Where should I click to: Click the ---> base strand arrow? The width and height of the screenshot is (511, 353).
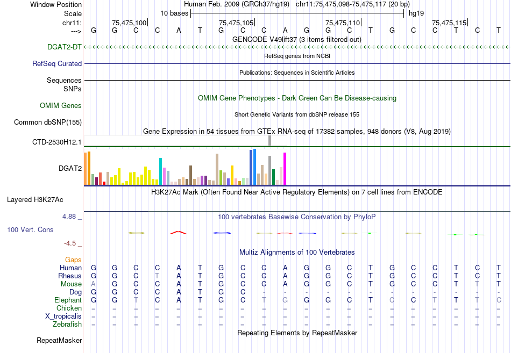[x=76, y=31]
